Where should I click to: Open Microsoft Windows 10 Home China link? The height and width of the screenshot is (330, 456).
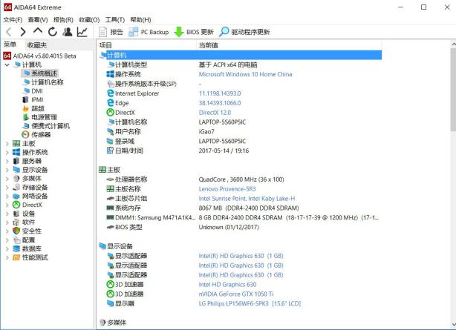tap(245, 74)
